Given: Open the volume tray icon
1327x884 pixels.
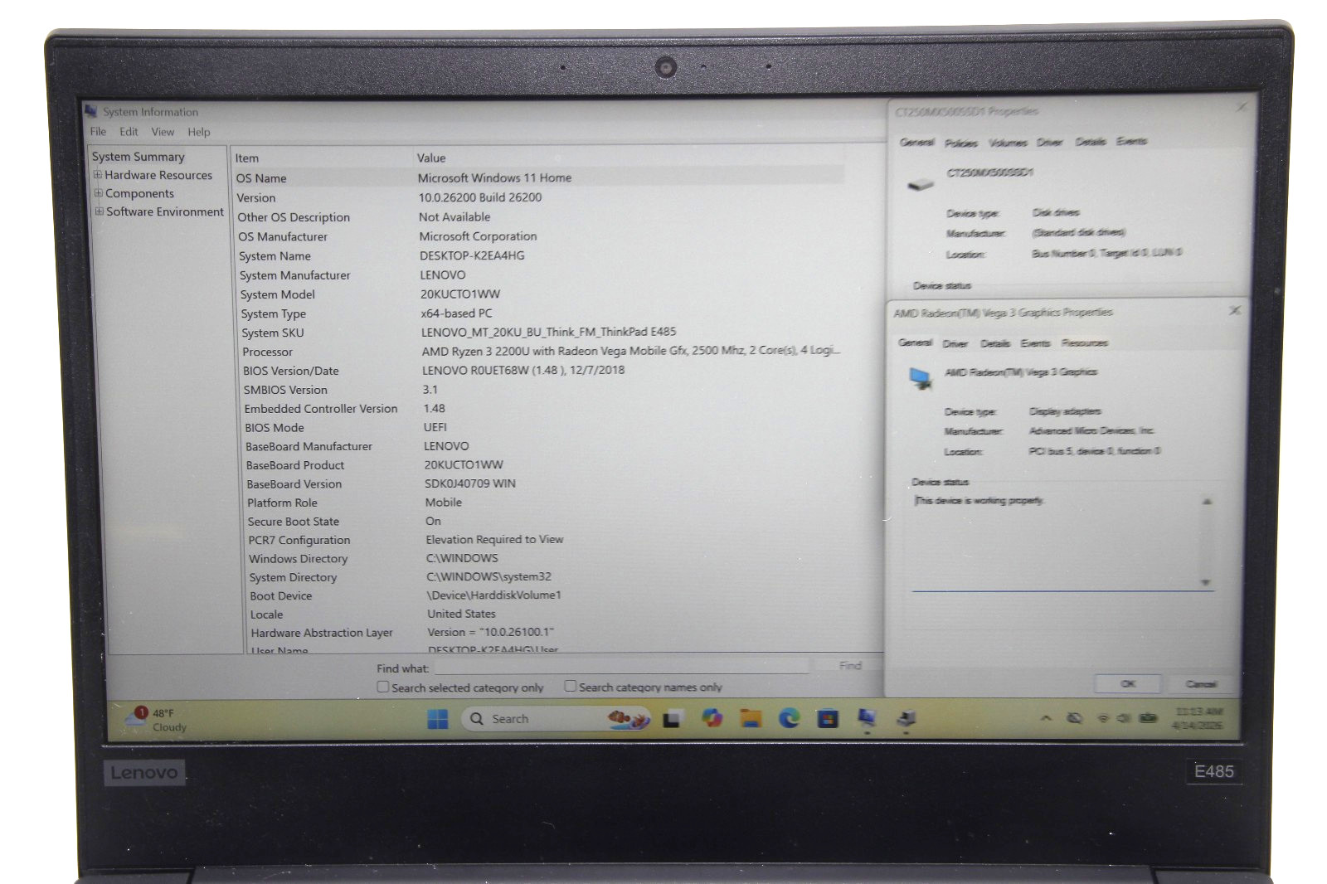Looking at the screenshot, I should (x=1125, y=718).
